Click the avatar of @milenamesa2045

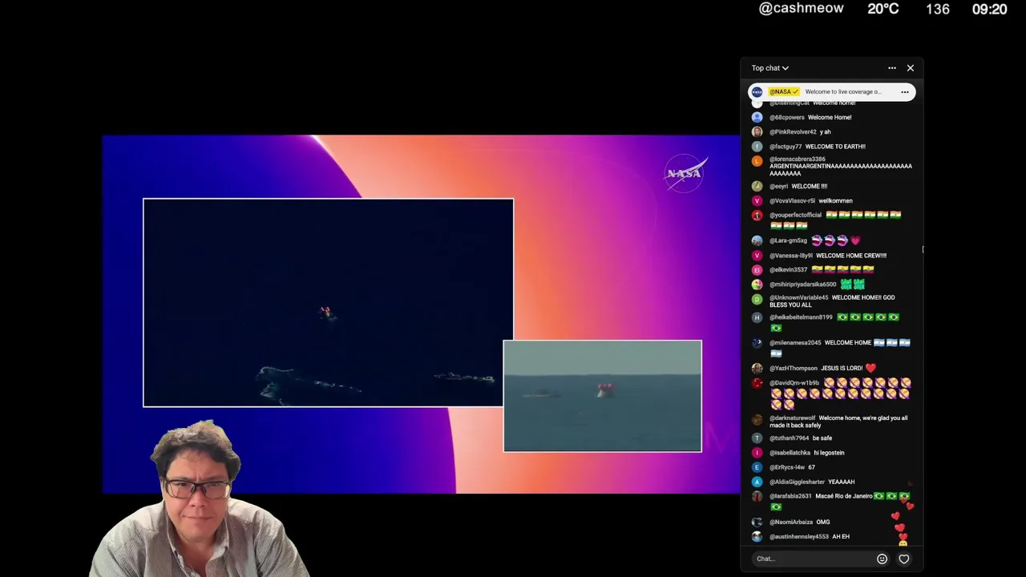click(x=757, y=343)
